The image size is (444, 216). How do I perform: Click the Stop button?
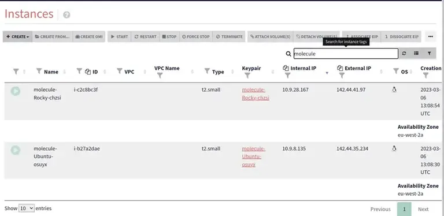(x=169, y=37)
